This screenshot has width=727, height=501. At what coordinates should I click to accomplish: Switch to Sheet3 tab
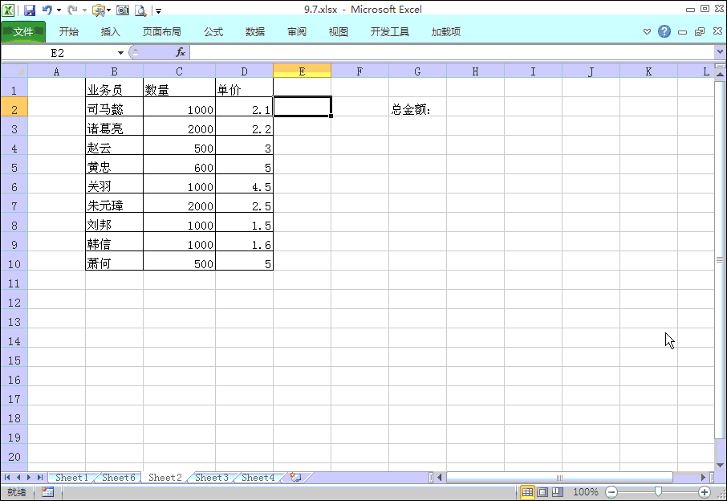[211, 478]
